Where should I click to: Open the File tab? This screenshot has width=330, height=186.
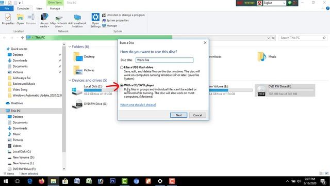(x=7, y=8)
